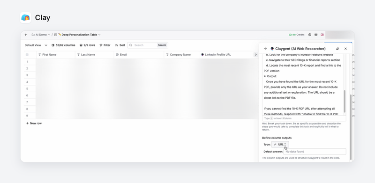Open the help question-mark icon
Screen dimensions: 375x183
pyautogui.click(x=310, y=35)
